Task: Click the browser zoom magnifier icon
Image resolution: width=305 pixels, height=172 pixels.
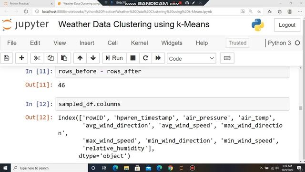Action: tap(251, 11)
